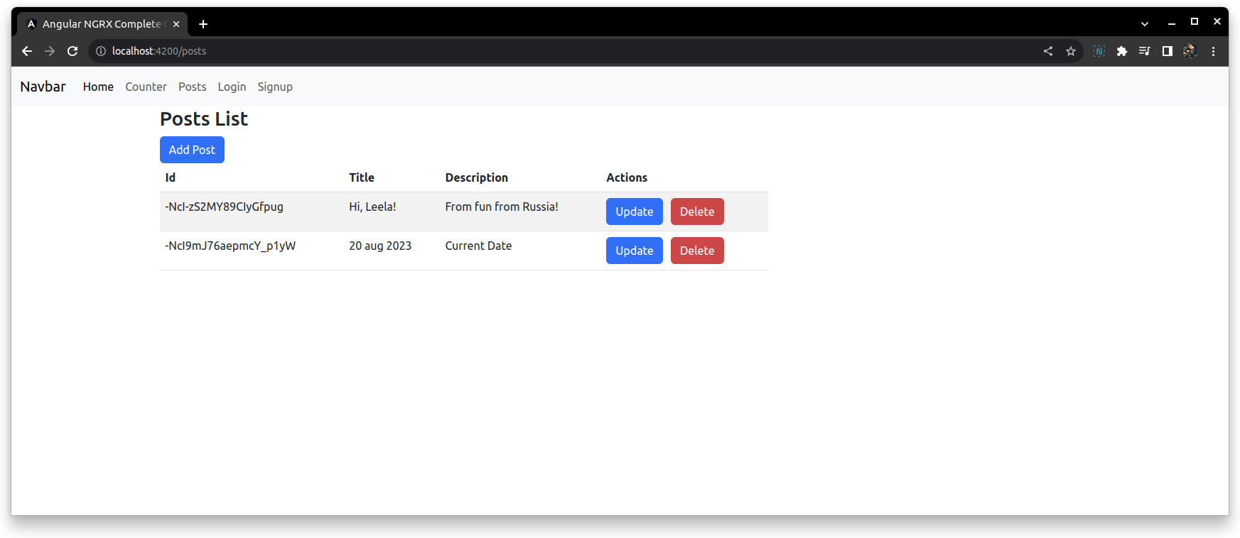Go to Home in the navbar
1240x538 pixels.
[x=98, y=87]
